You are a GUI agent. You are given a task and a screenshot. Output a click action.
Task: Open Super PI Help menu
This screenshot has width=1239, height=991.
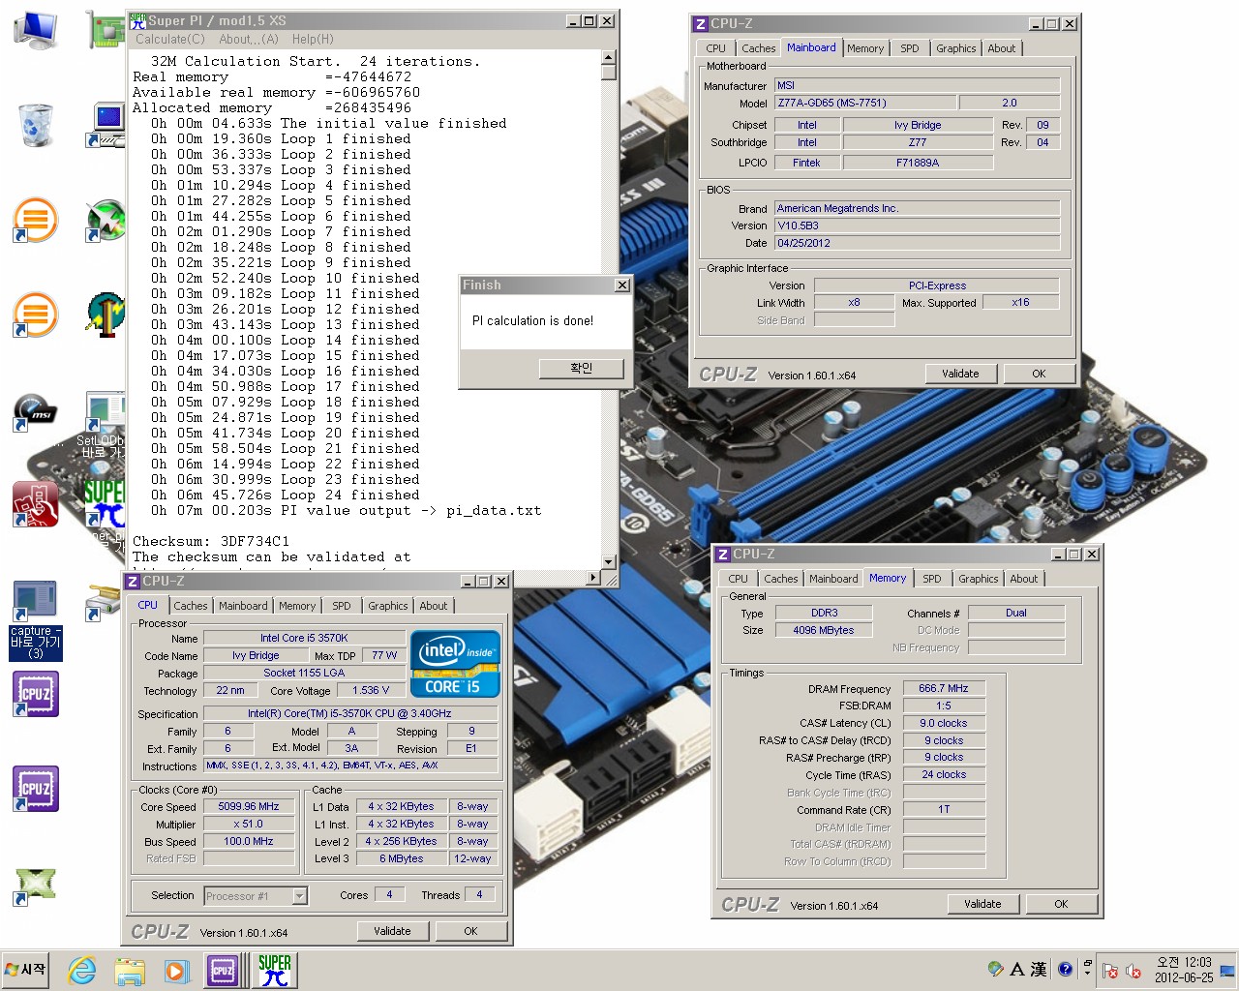(313, 40)
